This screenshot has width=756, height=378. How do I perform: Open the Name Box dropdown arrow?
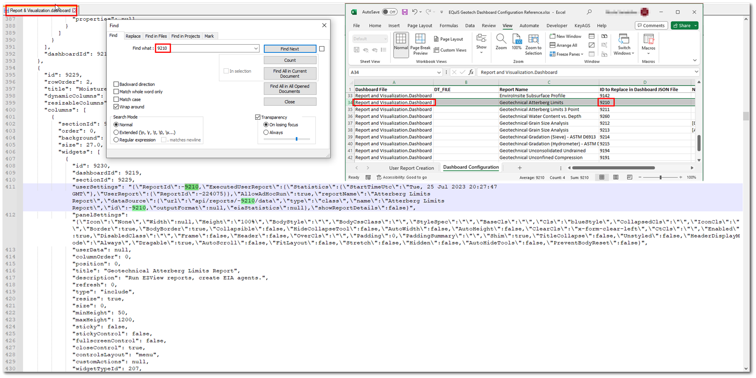(x=439, y=72)
